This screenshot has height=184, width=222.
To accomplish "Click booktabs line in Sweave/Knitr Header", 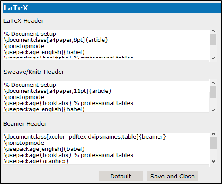I will 68,103.
